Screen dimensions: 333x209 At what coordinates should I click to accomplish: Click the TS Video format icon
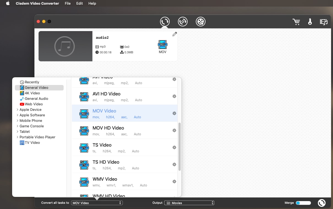point(84,148)
